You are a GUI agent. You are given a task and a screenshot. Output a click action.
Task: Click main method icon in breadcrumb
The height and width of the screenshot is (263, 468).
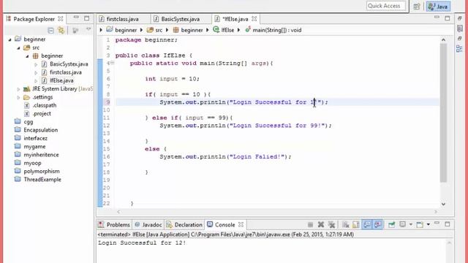(248, 29)
